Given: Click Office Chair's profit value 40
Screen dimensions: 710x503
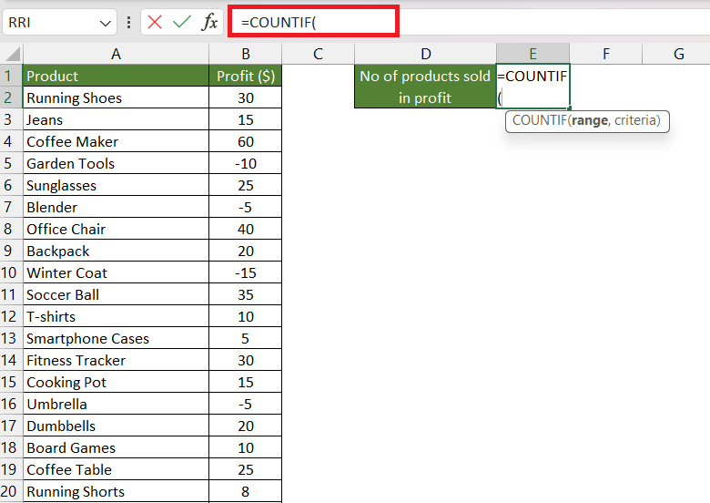Looking at the screenshot, I should (x=246, y=229).
